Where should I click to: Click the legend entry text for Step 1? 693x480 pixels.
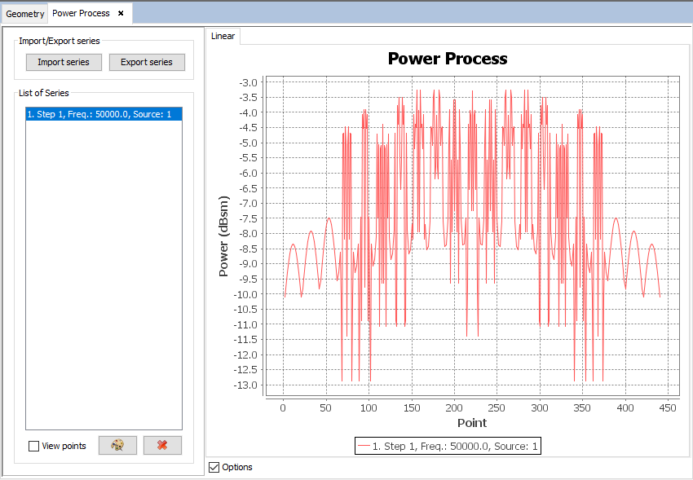click(455, 446)
